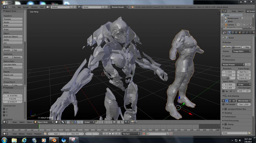
Task: Toggle the Y constraint axis checkbox
Action: click(x=4, y=112)
